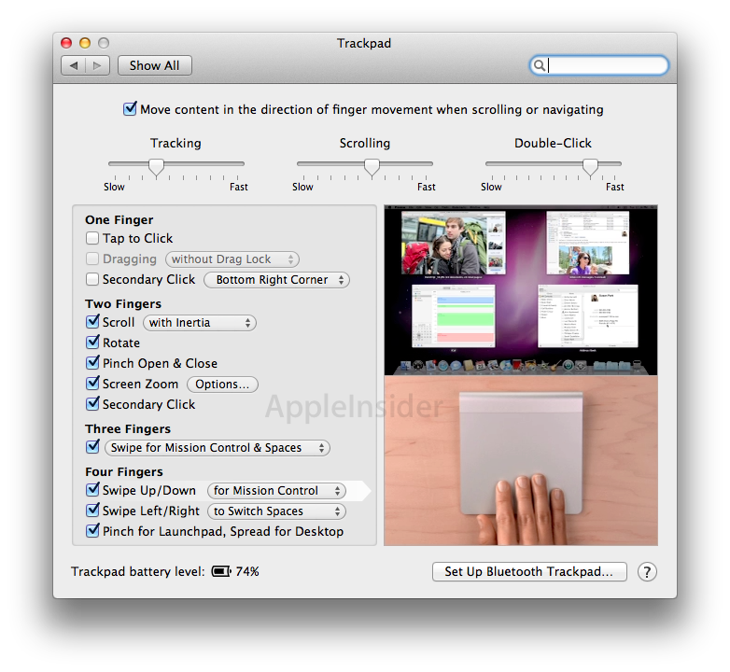Image resolution: width=730 pixels, height=672 pixels.
Task: Click the Double-Click slider label
Action: pos(553,144)
